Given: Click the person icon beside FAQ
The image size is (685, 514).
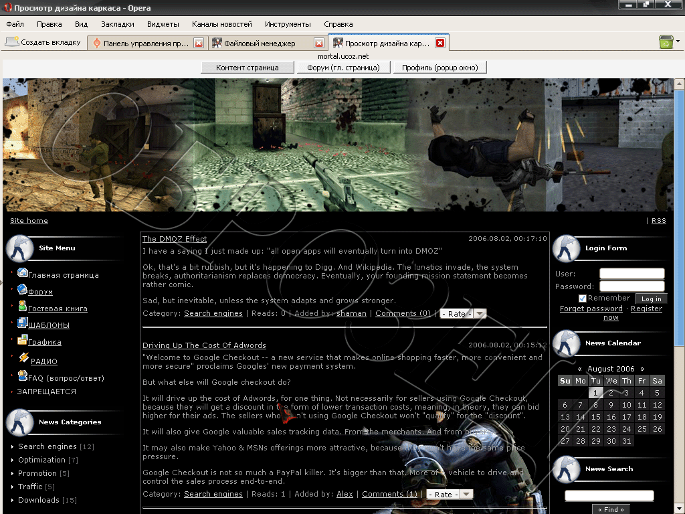Looking at the screenshot, I should pyautogui.click(x=22, y=375).
